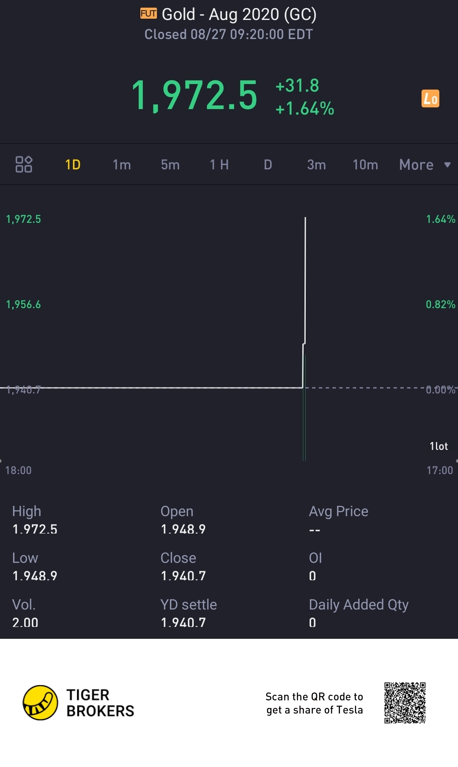Tap the 1lot volume label
Image resolution: width=458 pixels, height=767 pixels.
438,446
